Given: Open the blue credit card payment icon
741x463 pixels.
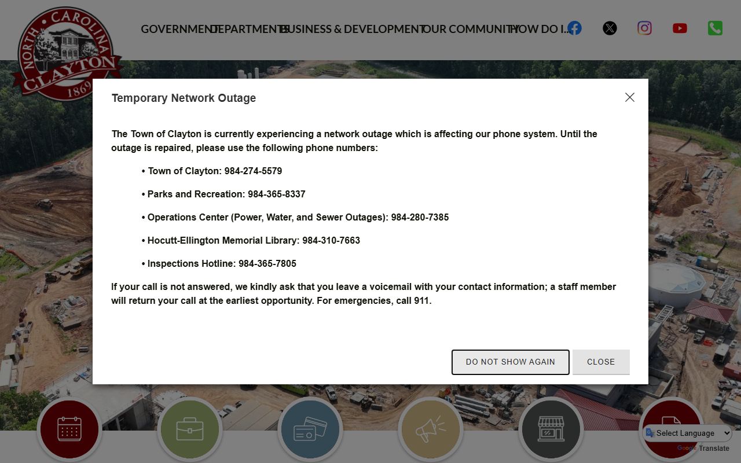Looking at the screenshot, I should (x=310, y=429).
